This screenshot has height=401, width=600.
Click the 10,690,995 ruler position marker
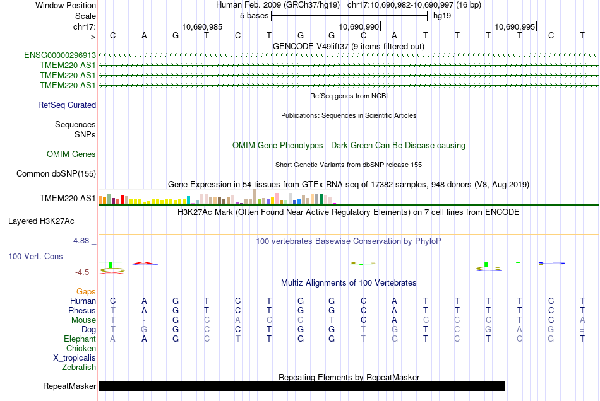pyautogui.click(x=515, y=26)
